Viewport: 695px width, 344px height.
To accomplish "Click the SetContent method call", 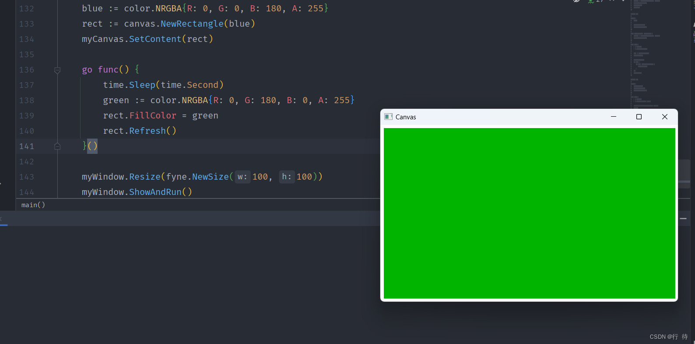I will coord(155,39).
